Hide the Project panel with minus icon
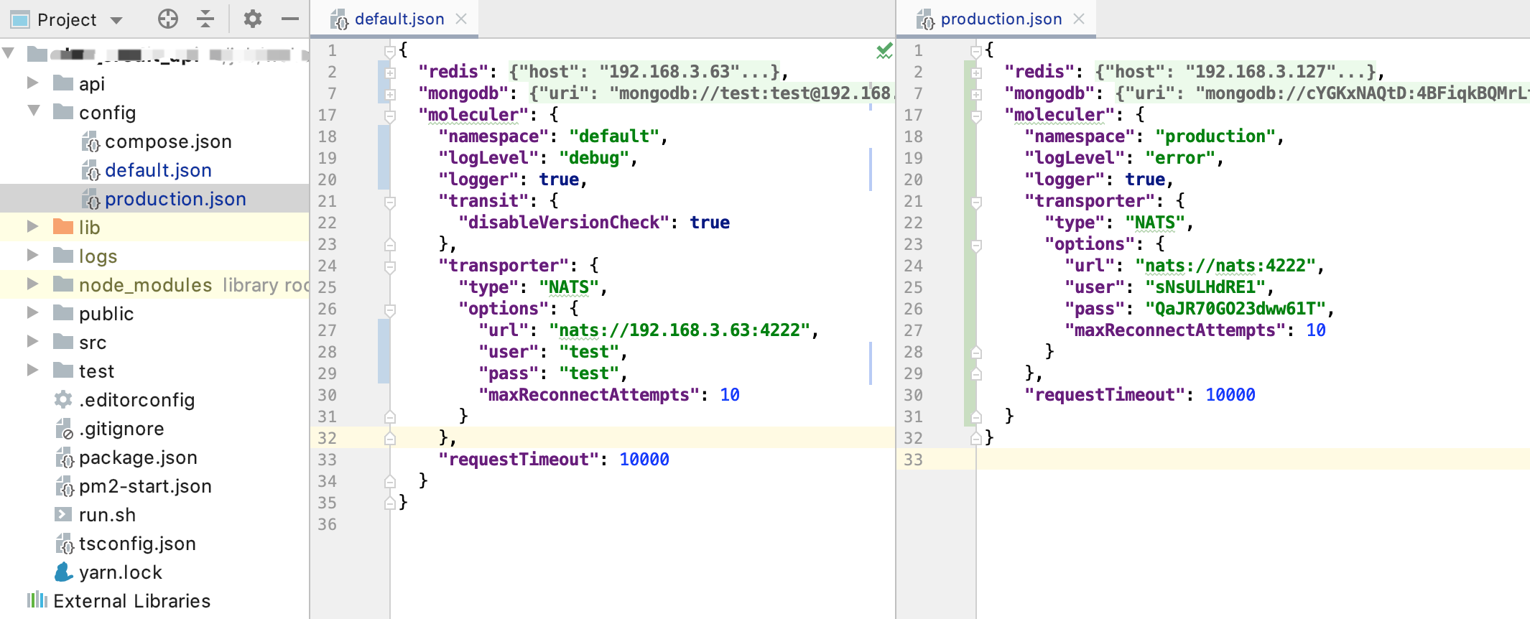 pyautogui.click(x=290, y=19)
